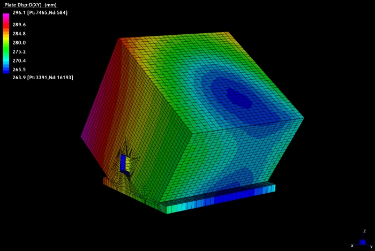Click the blue cube of the axis triad
This screenshot has width=375, height=251.
[x=363, y=241]
